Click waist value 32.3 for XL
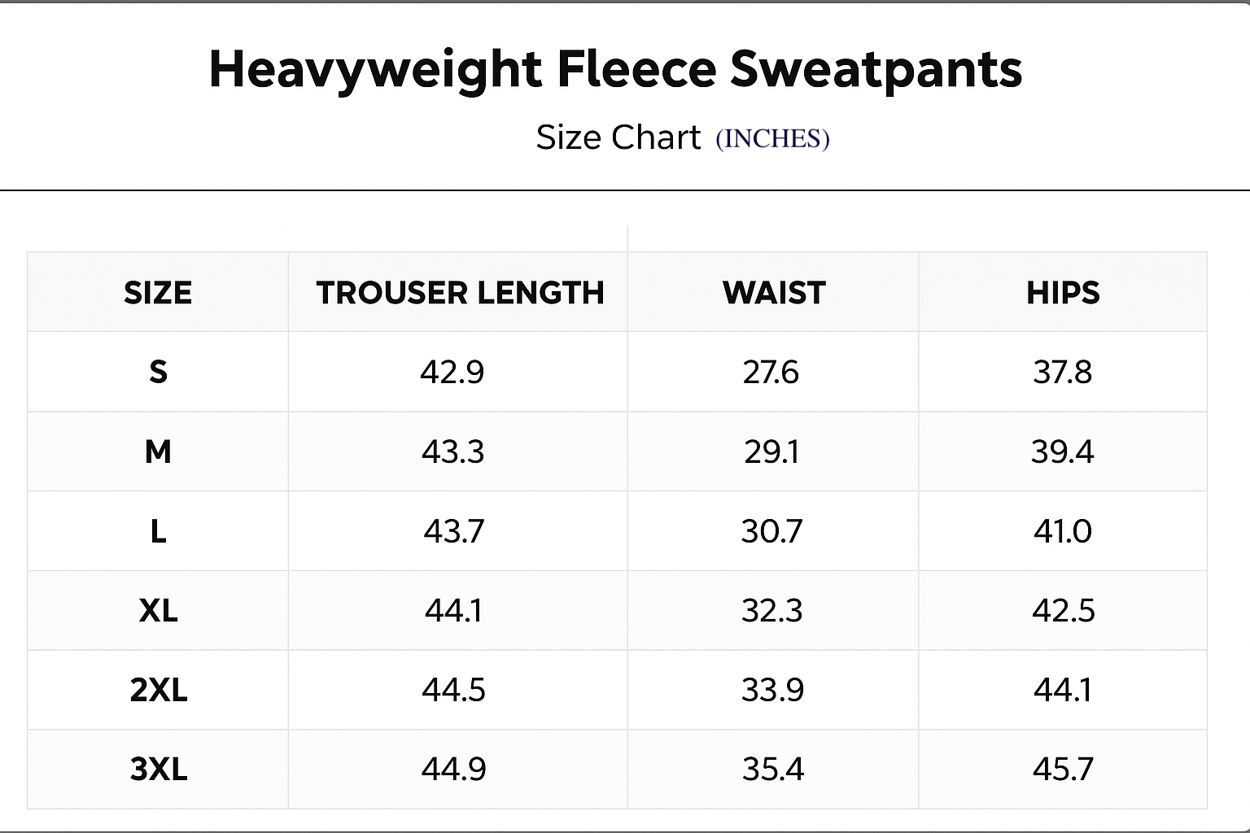This screenshot has height=833, width=1250. [x=771, y=610]
